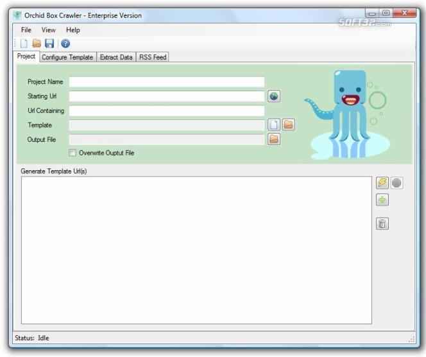This screenshot has height=357, width=426.
Task: Click the folder icon next to Output File
Action: (274, 139)
